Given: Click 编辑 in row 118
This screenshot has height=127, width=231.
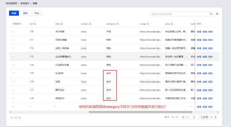Looking at the screenshot, I should (x=205, y=99).
